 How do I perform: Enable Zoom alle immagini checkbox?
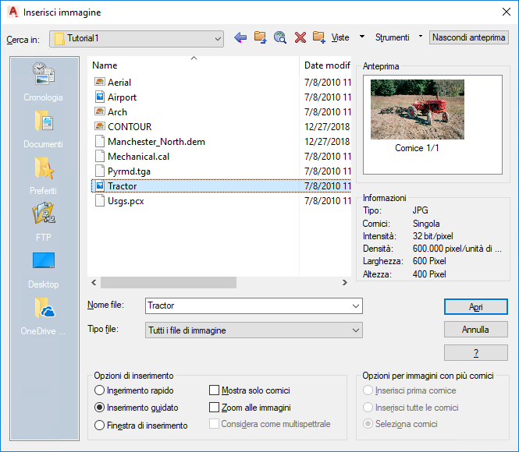[214, 408]
